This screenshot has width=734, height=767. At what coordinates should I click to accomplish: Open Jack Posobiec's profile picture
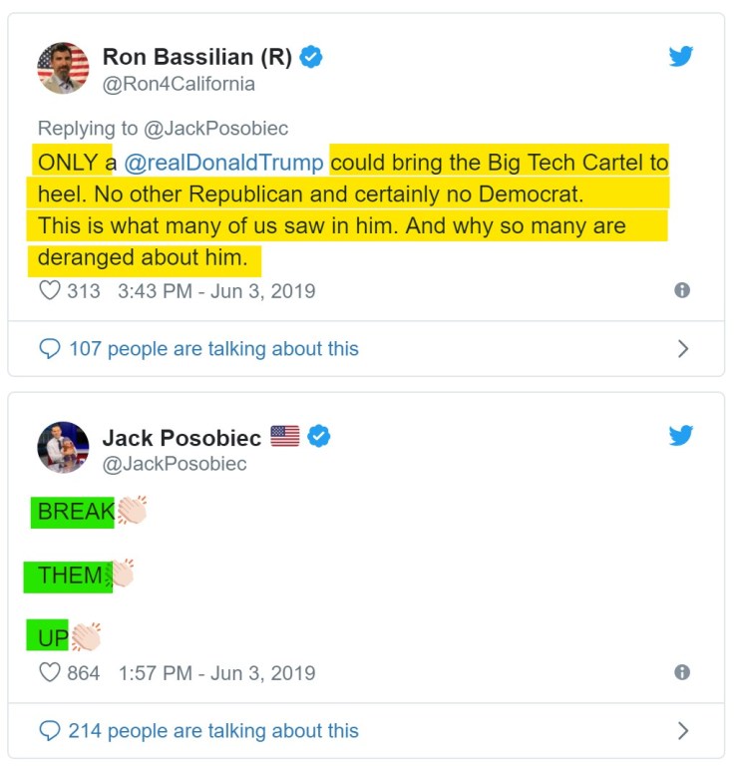(63, 447)
